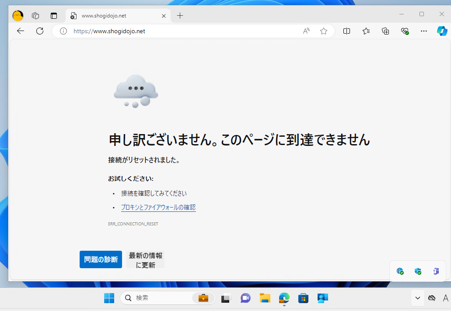451x311 pixels.
Task: Open the Collections panel
Action: [385, 31]
